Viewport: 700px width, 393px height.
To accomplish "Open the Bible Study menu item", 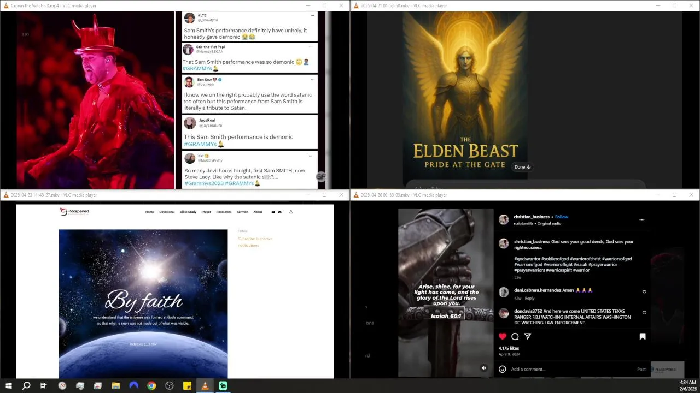I will (x=188, y=212).
